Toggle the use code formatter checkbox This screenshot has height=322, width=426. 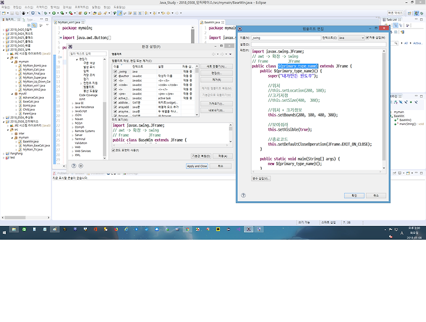pyautogui.click(x=114, y=150)
